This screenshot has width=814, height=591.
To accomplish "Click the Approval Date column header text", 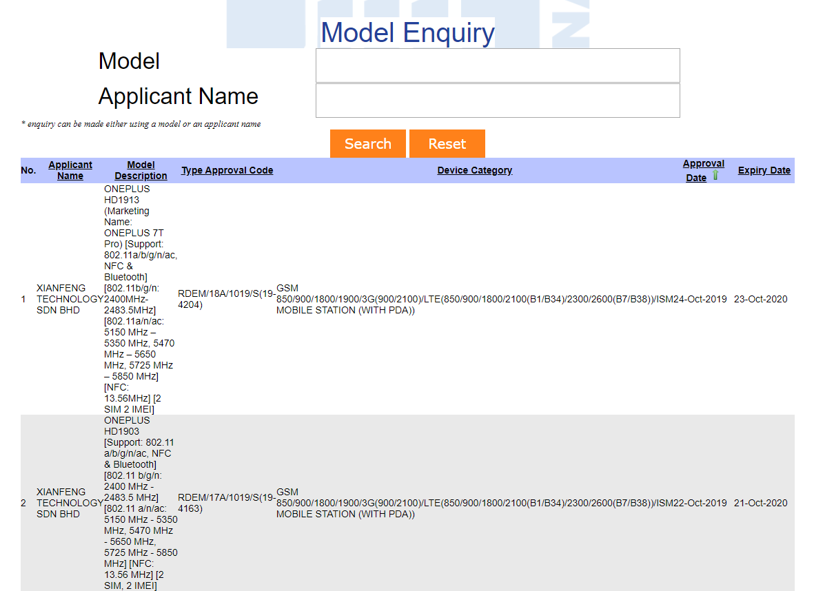I will (703, 164).
